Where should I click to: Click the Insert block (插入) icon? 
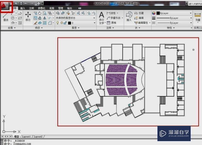point(129,17)
